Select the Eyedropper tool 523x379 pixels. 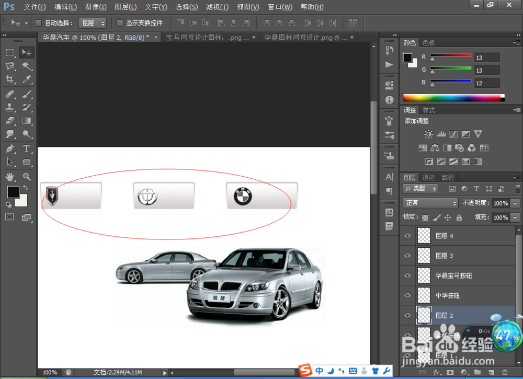coord(26,79)
